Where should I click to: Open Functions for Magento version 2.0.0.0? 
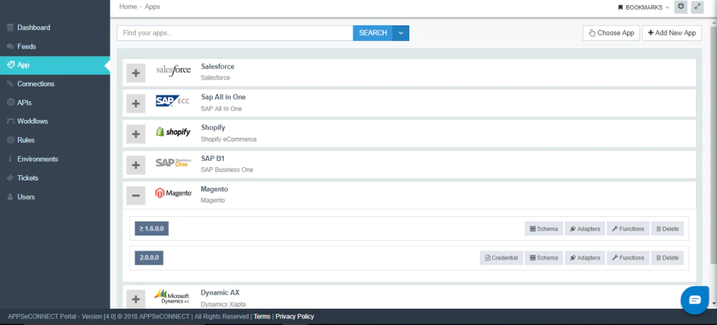pyautogui.click(x=628, y=258)
